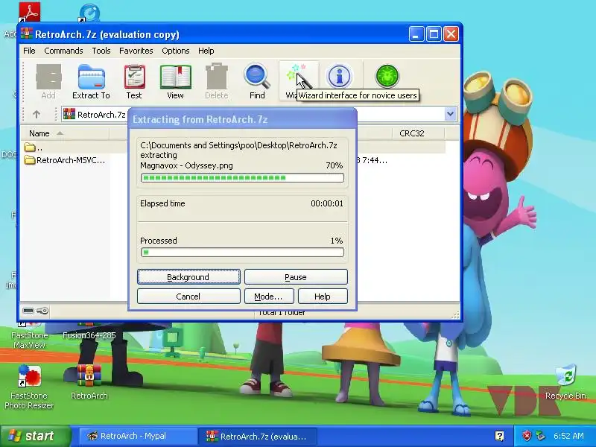Expand the address bar path dropdown
The image size is (596, 447).
point(450,114)
